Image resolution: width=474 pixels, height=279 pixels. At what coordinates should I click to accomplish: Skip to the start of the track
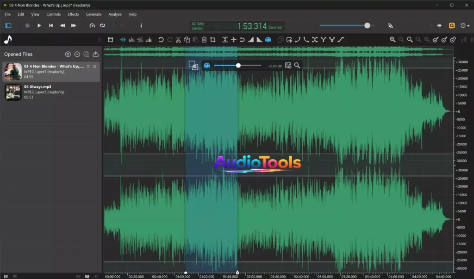click(50, 25)
